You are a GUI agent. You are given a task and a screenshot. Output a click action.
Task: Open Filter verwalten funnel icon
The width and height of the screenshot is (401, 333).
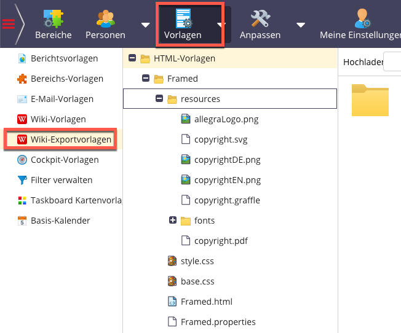pos(22,180)
